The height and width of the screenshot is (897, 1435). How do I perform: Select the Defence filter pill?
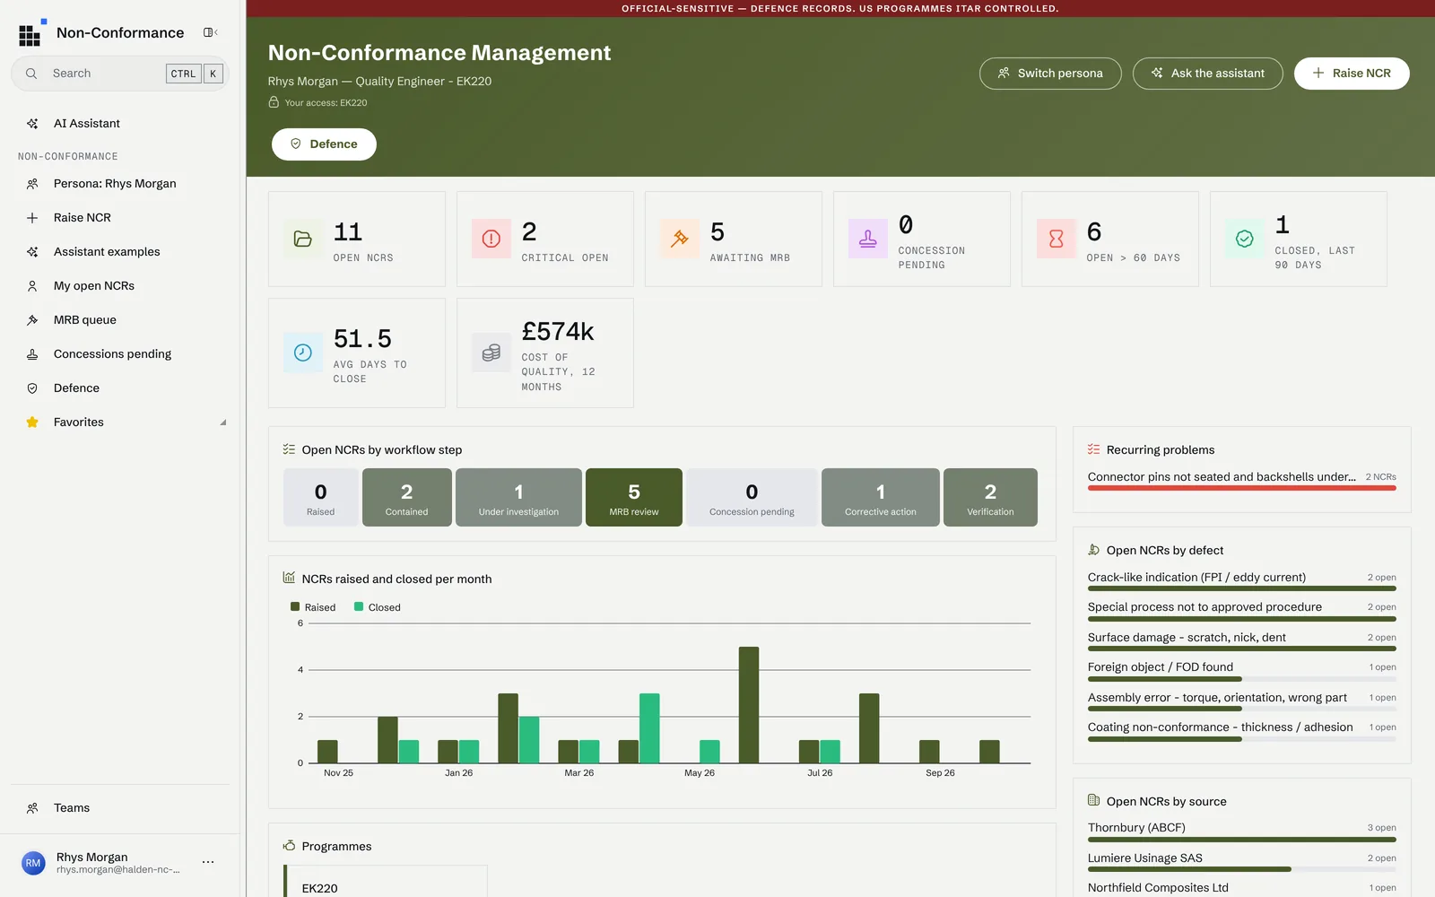[x=324, y=144]
